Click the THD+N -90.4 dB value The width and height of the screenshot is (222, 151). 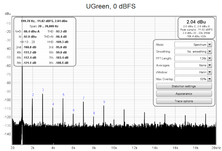point(61,37)
